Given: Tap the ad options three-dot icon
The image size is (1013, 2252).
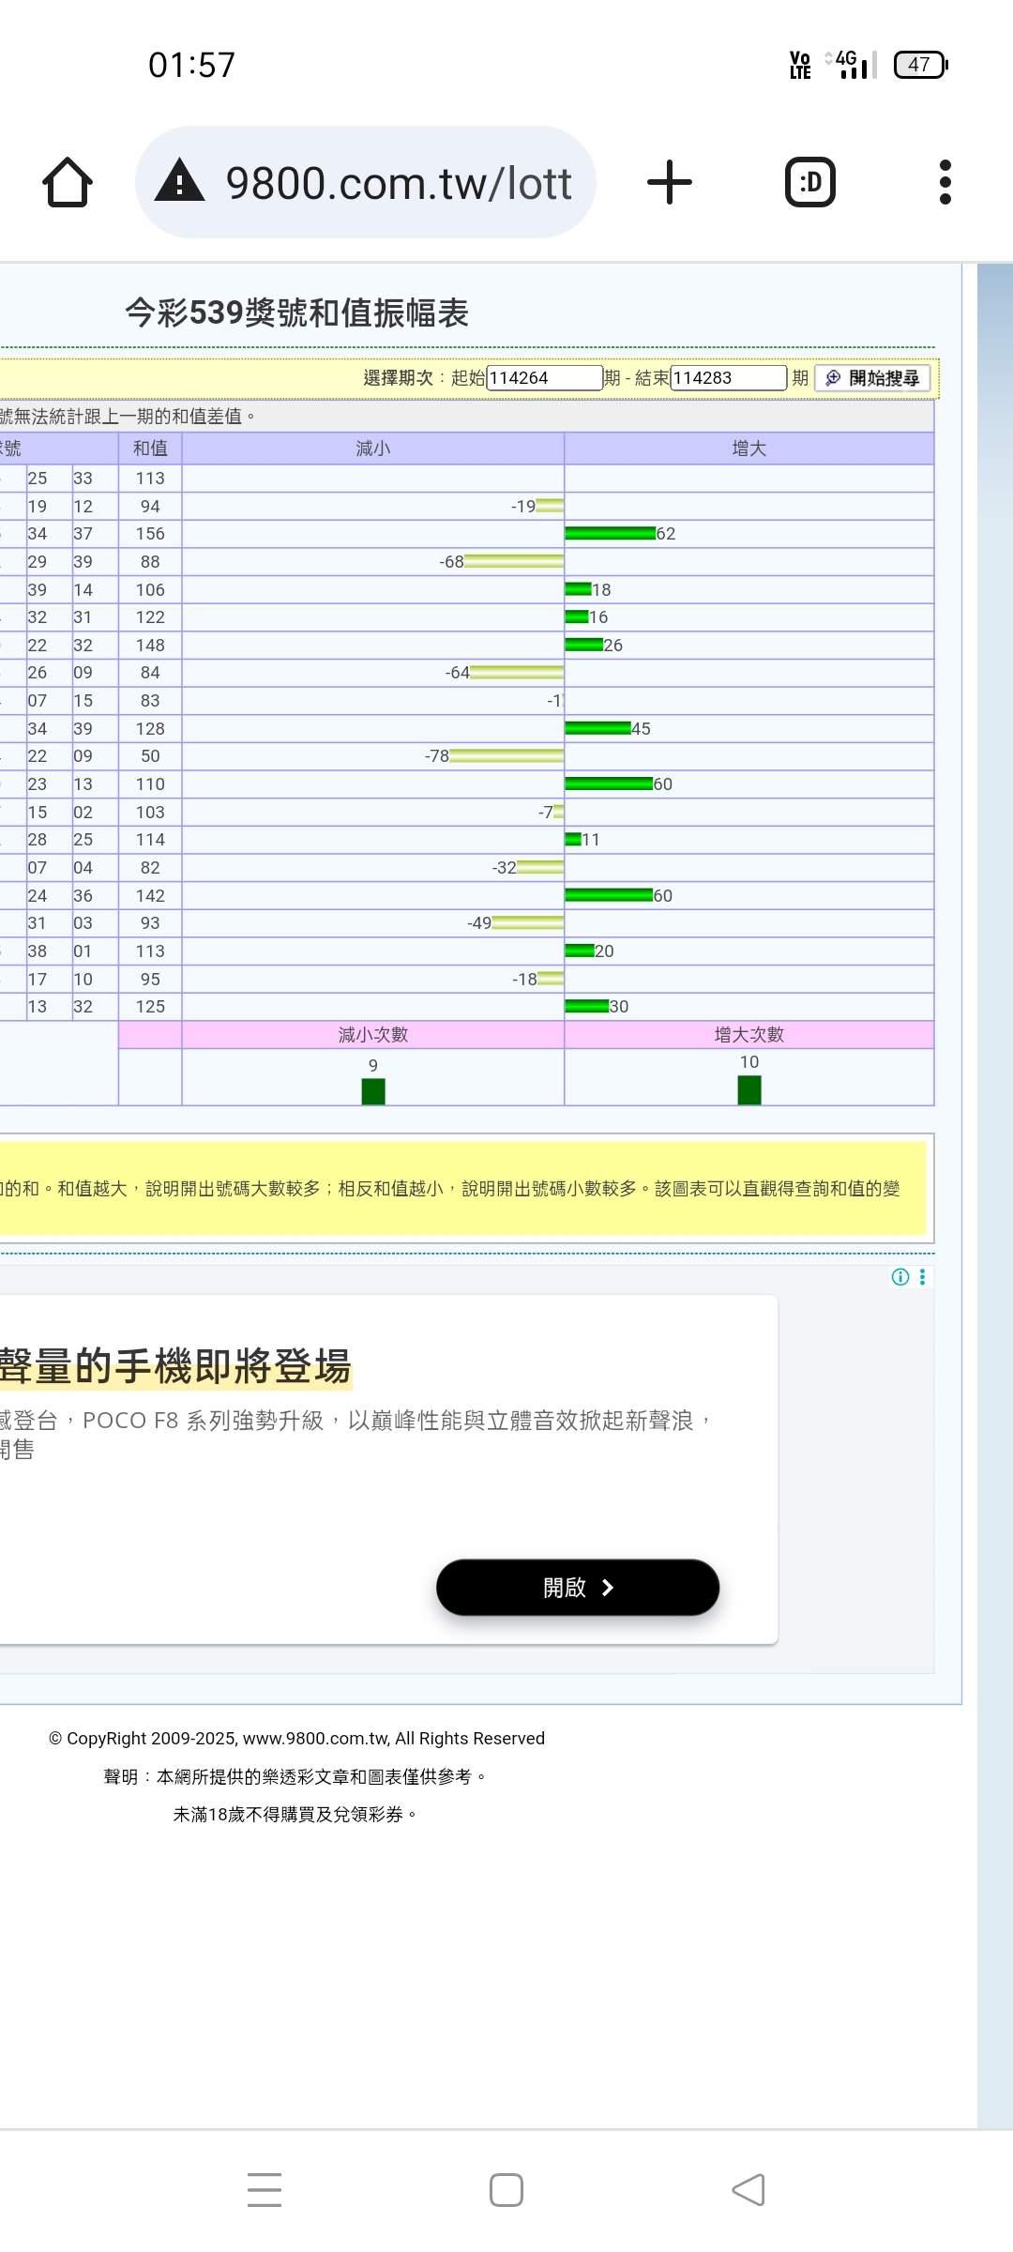Looking at the screenshot, I should (x=923, y=1277).
